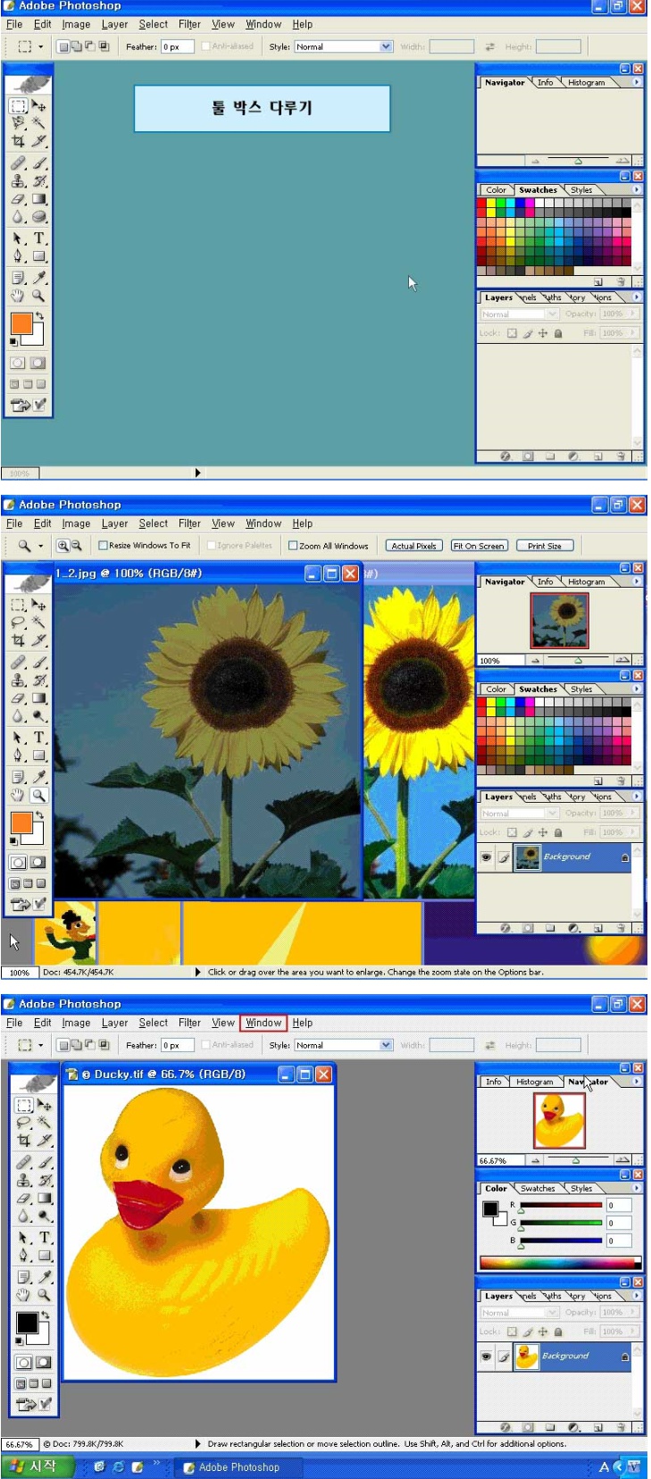Select the Move tool left of the title banner
Screen dimensions: 651x1479
[x=39, y=106]
